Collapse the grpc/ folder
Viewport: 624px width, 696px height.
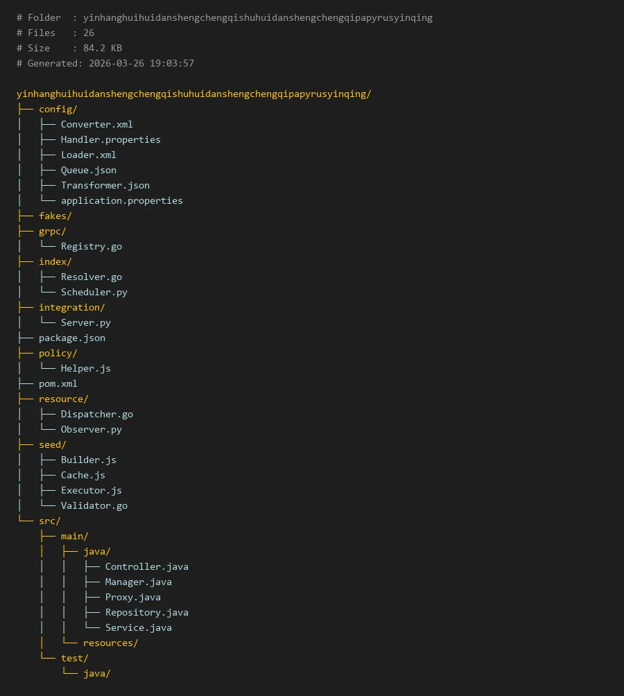tap(52, 231)
